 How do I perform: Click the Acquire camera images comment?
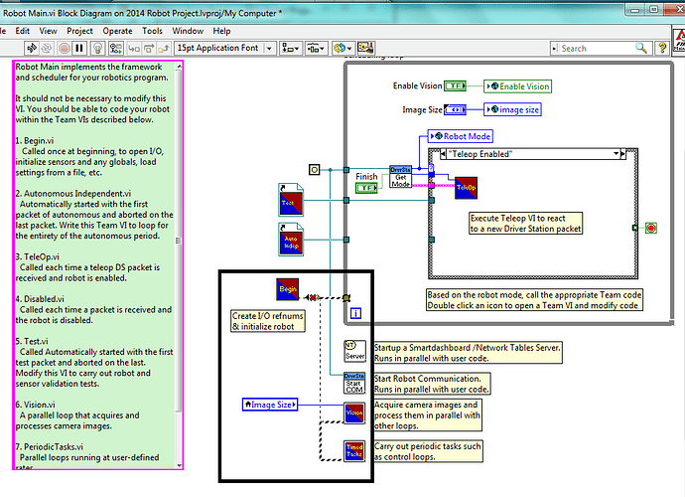click(427, 414)
